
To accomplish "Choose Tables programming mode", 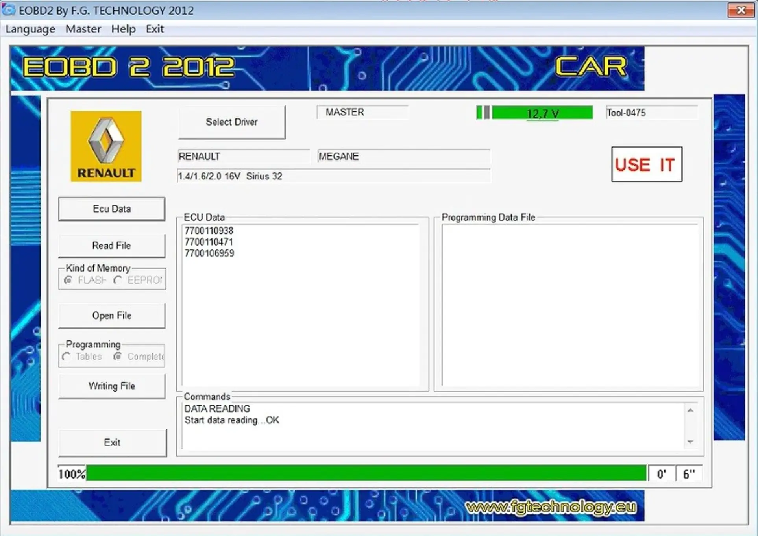I will [x=67, y=357].
